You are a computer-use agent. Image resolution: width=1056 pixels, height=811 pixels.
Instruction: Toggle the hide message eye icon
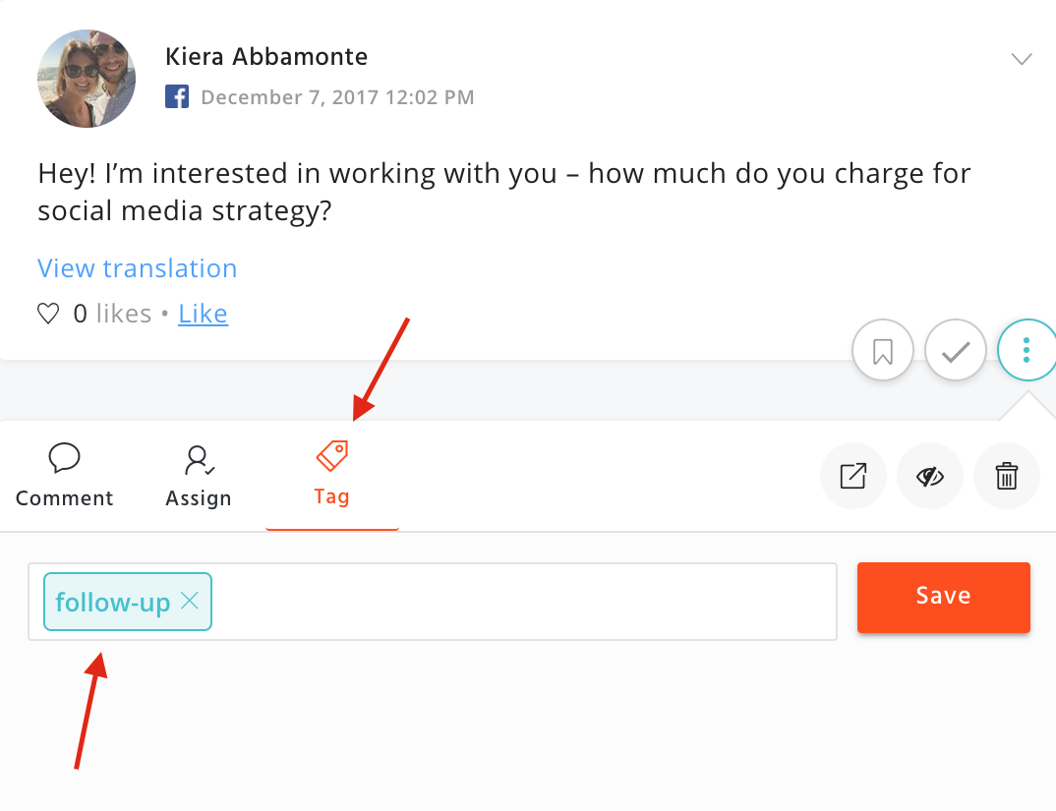click(x=929, y=476)
